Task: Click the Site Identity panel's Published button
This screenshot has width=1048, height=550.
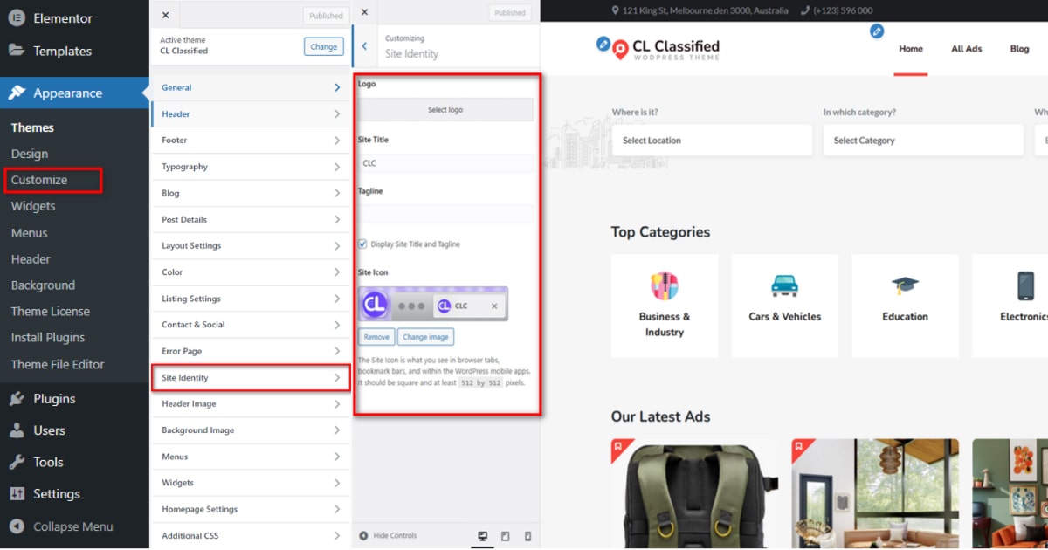Action: pos(511,12)
